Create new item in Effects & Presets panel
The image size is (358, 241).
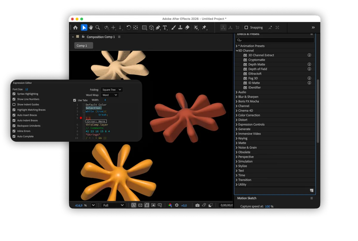click(x=311, y=190)
